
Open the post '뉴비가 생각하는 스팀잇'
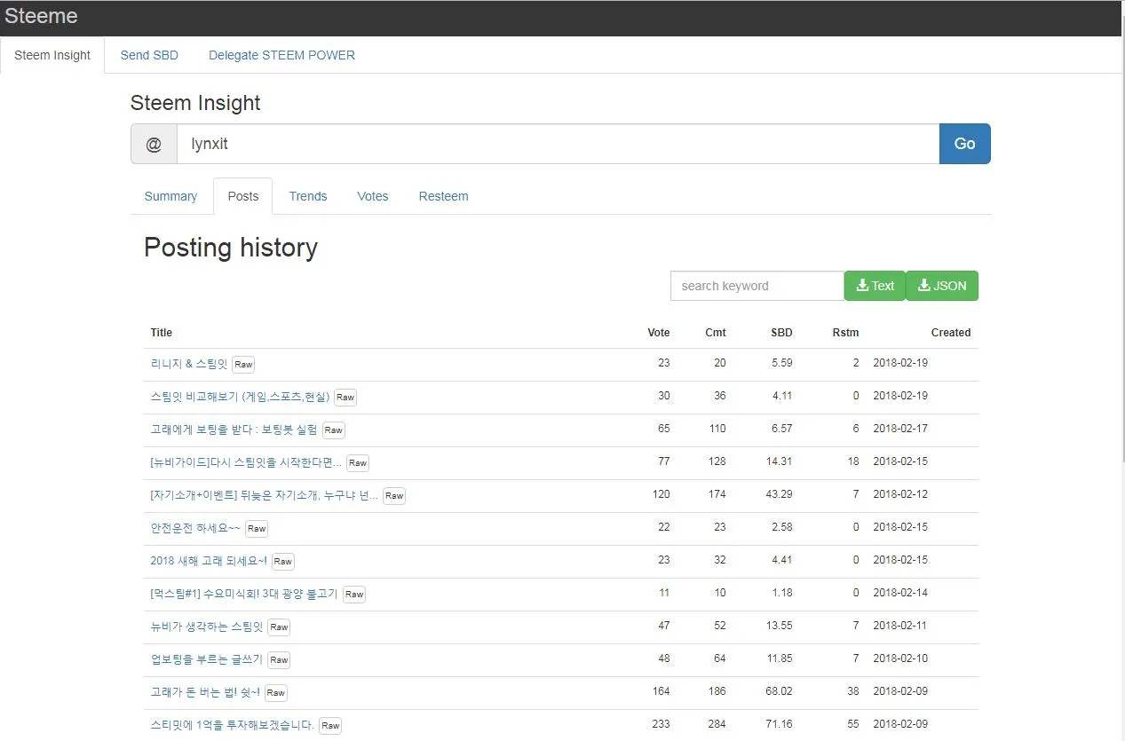(x=207, y=627)
